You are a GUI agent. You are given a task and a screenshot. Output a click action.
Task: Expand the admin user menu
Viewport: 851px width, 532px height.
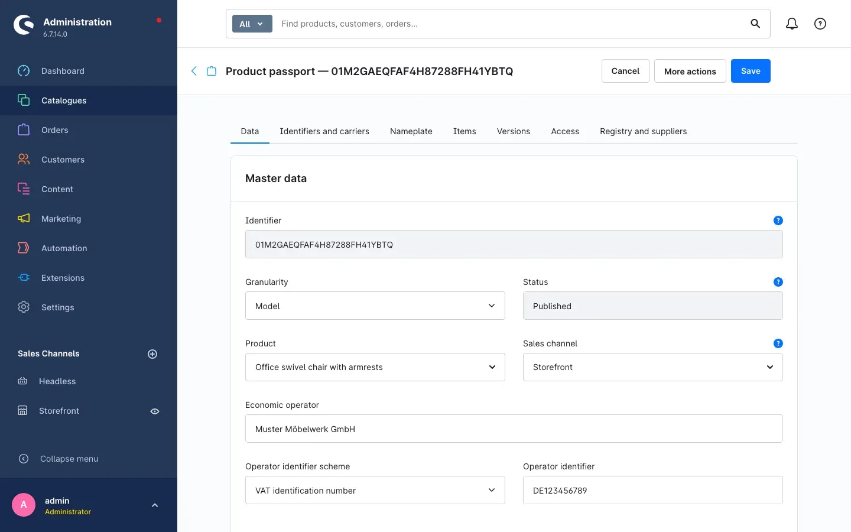[x=155, y=505]
